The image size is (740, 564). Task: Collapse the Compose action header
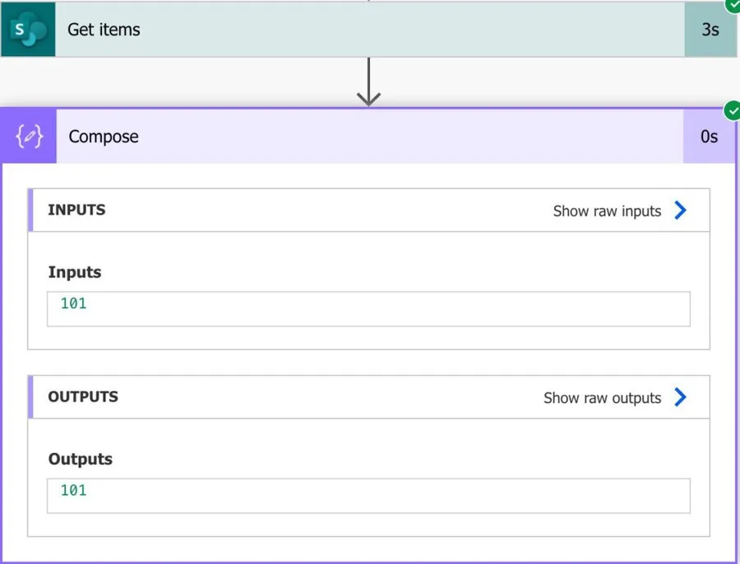click(x=370, y=136)
